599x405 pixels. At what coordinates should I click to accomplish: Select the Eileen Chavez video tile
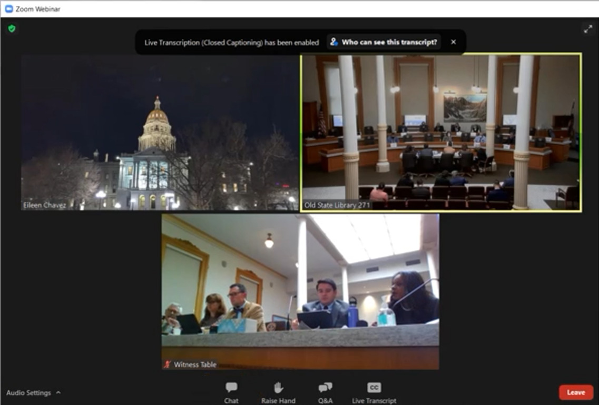(x=160, y=131)
